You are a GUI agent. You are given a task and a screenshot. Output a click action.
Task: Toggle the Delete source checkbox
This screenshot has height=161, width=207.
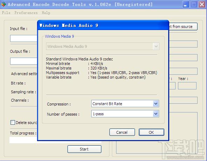point(13,122)
